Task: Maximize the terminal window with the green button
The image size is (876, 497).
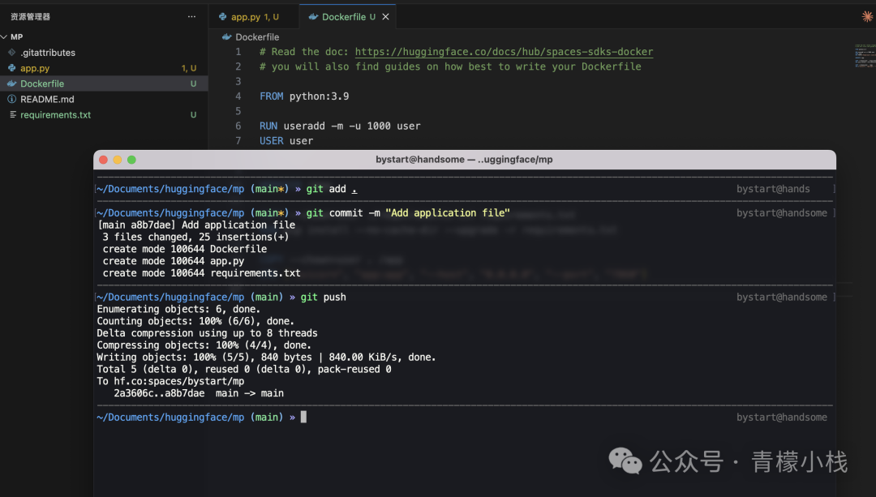Action: 131,160
